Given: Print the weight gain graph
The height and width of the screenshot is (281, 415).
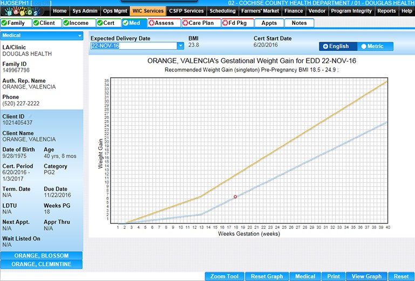Looking at the screenshot, I should tap(334, 276).
